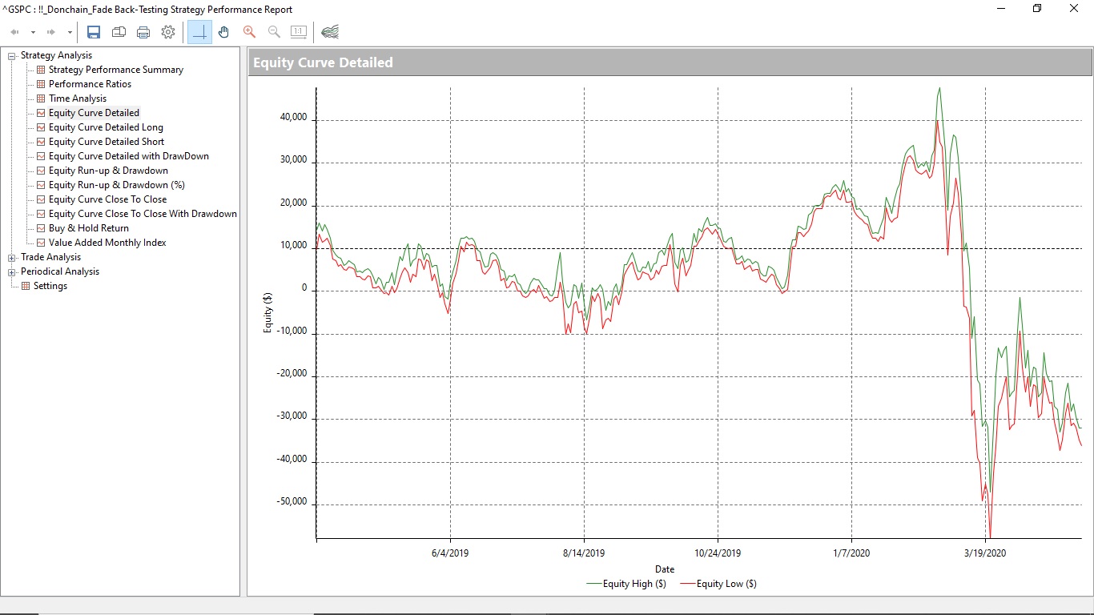
Task: Click the page layout icon beside Save
Action: (119, 32)
